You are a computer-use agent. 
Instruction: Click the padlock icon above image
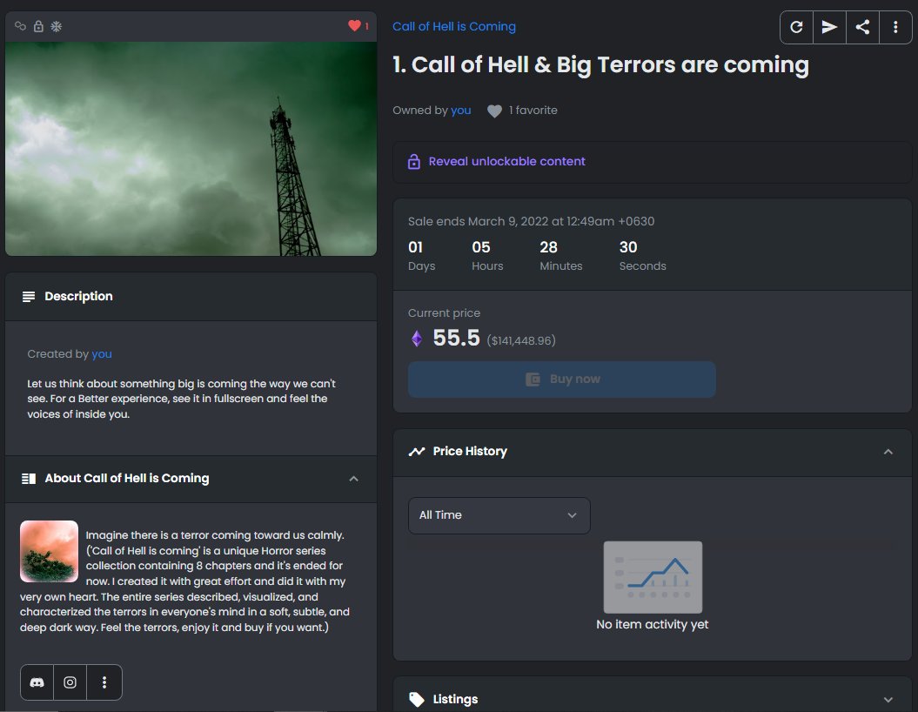(38, 26)
